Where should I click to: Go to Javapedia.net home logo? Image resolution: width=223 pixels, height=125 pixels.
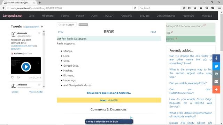coord(13,16)
